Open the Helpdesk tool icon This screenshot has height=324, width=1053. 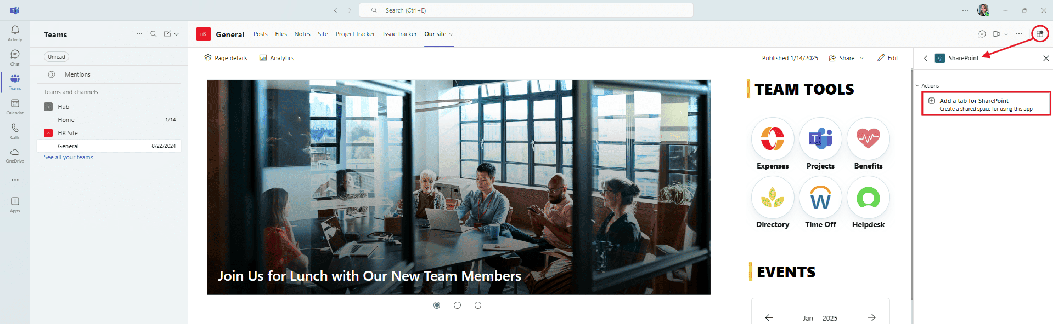[868, 197]
